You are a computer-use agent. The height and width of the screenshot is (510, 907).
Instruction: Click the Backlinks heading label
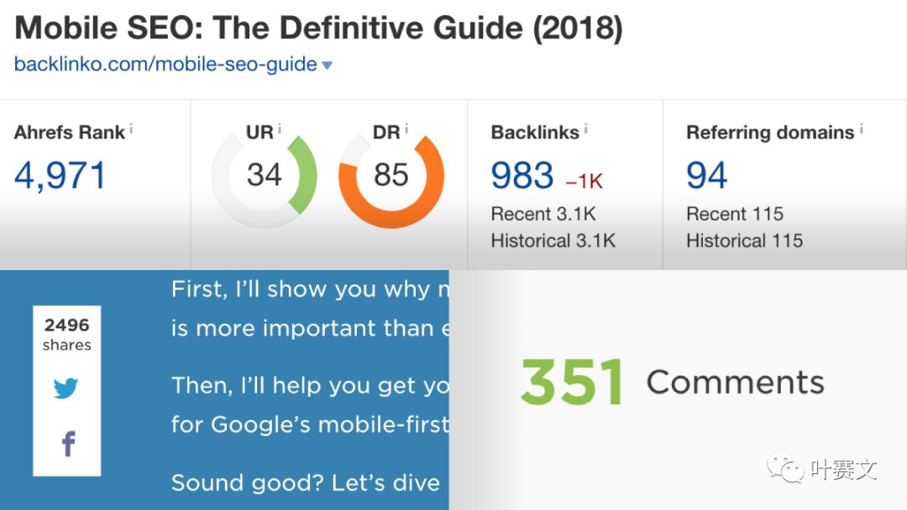pyautogui.click(x=535, y=133)
